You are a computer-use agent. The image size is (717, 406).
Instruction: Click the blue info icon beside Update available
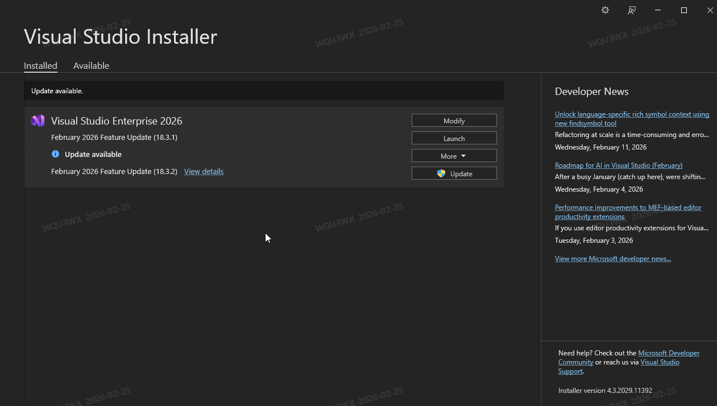click(55, 154)
